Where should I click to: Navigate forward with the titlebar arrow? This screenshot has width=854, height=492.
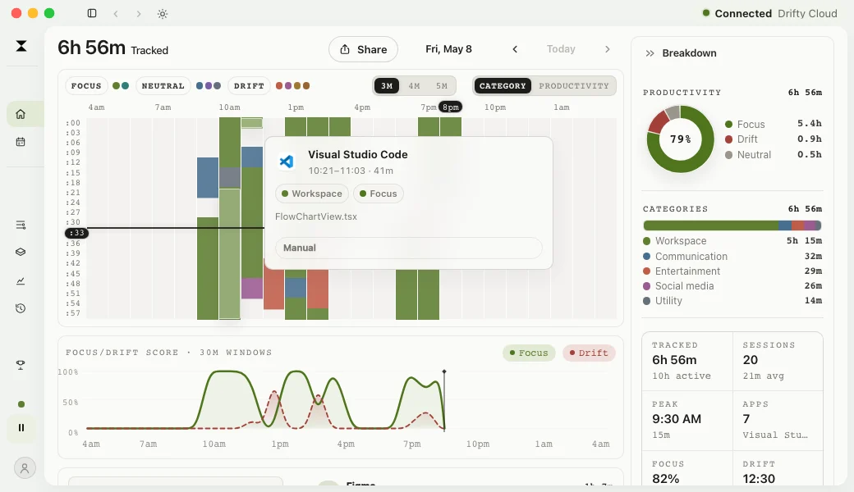[139, 14]
